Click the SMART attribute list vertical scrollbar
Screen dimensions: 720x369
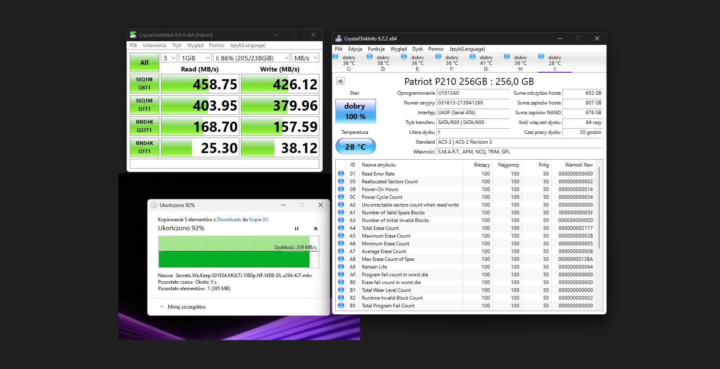click(599, 208)
